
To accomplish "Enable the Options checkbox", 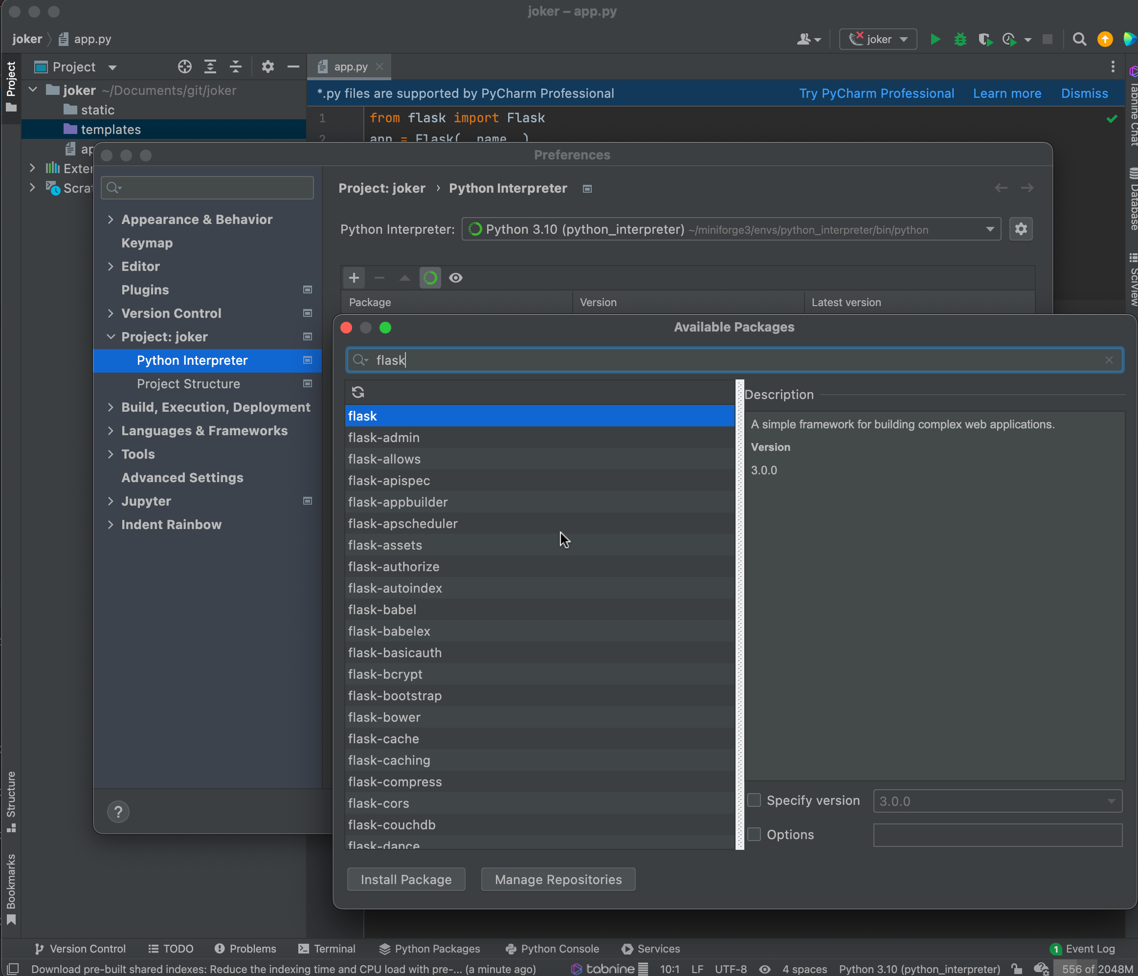I will (754, 834).
